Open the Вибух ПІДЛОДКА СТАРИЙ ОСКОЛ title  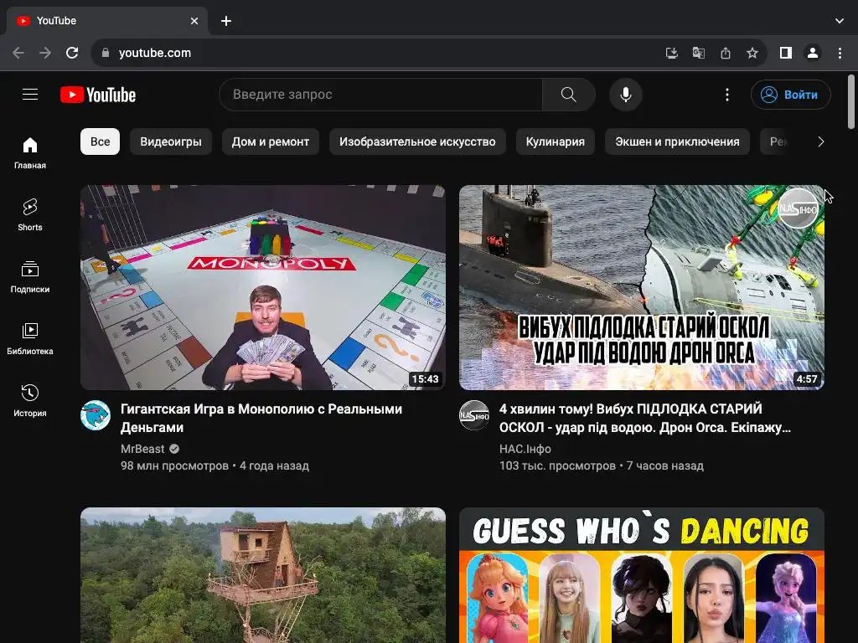(x=644, y=418)
